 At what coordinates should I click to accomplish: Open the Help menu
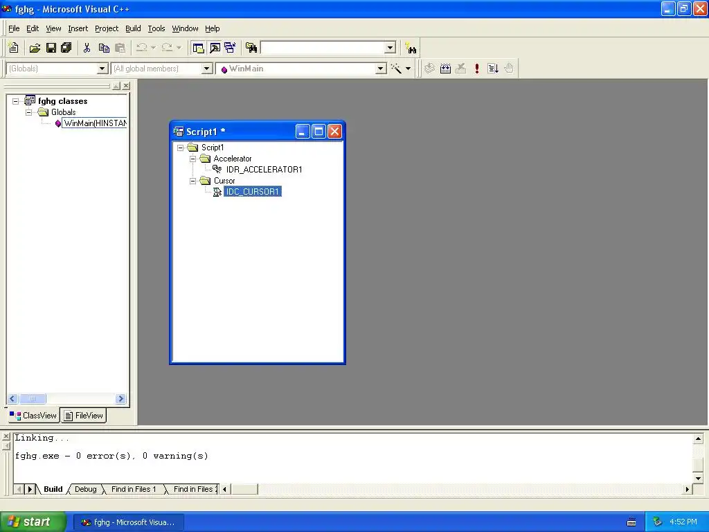click(x=212, y=28)
